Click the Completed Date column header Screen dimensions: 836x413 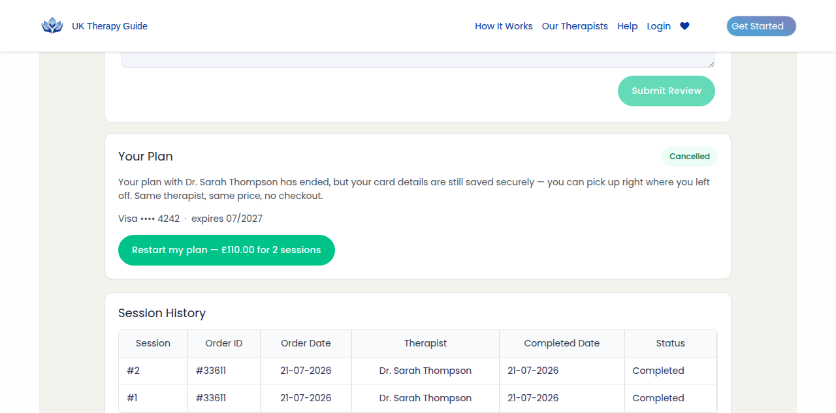562,343
